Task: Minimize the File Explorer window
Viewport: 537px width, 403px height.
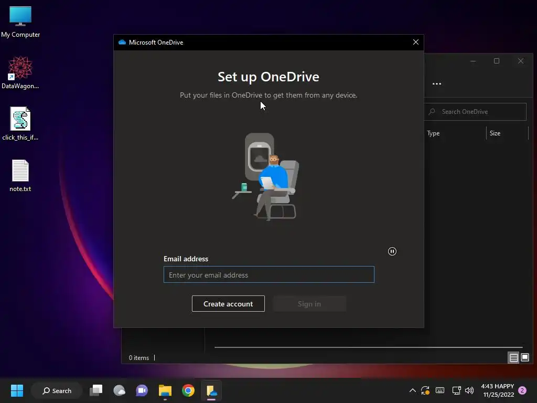Action: (x=473, y=61)
